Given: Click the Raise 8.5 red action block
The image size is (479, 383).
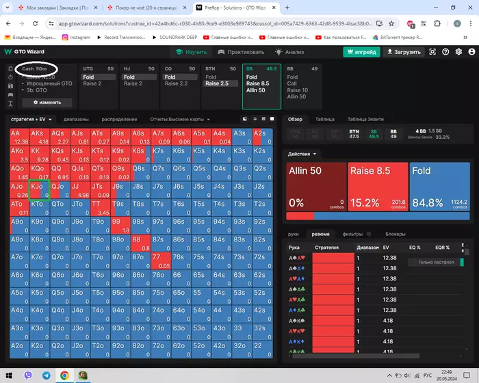Looking at the screenshot, I should point(378,186).
